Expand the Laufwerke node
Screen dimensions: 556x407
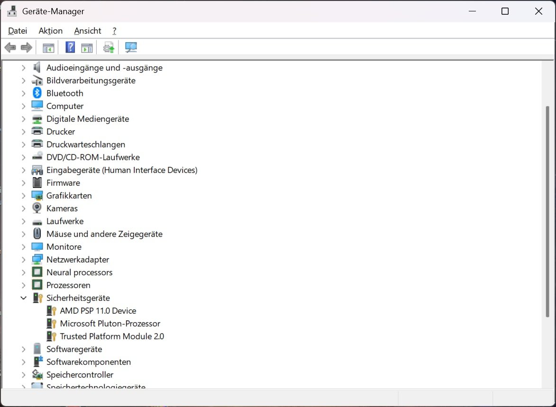(23, 221)
